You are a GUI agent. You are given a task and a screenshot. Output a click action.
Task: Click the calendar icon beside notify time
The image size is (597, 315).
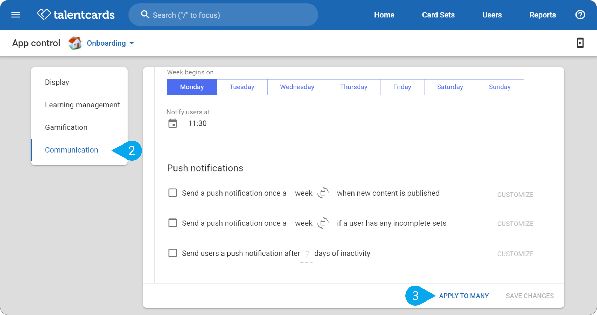point(172,124)
